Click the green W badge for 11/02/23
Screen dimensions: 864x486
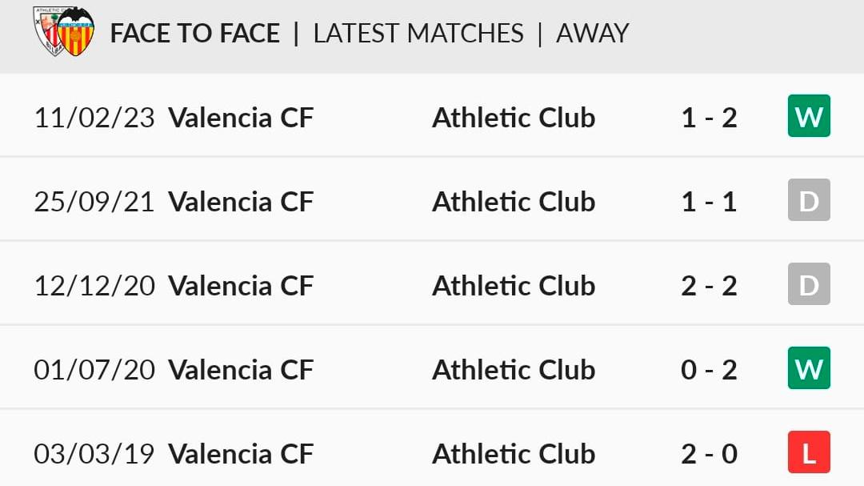point(809,117)
